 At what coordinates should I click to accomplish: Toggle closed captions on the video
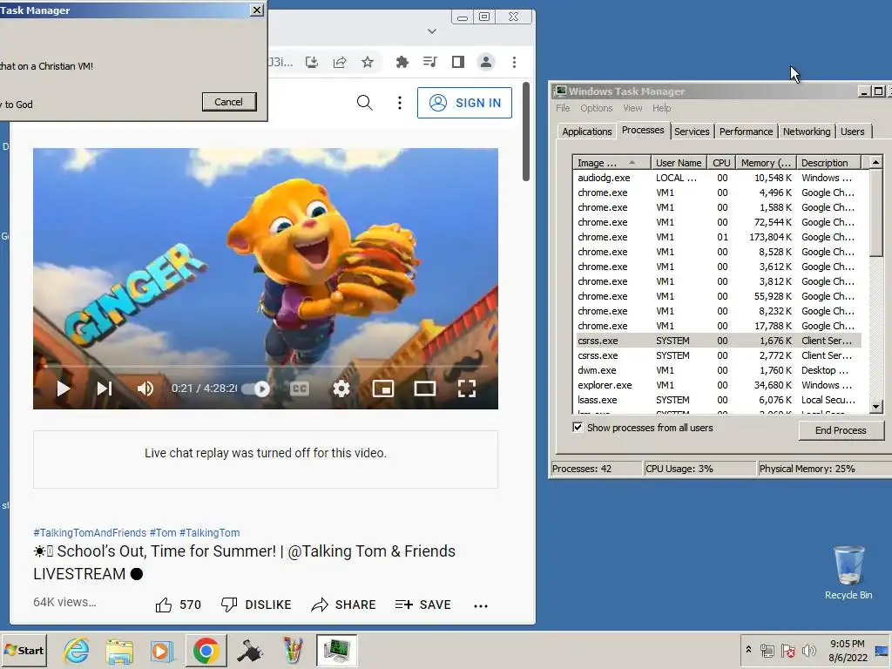coord(300,389)
